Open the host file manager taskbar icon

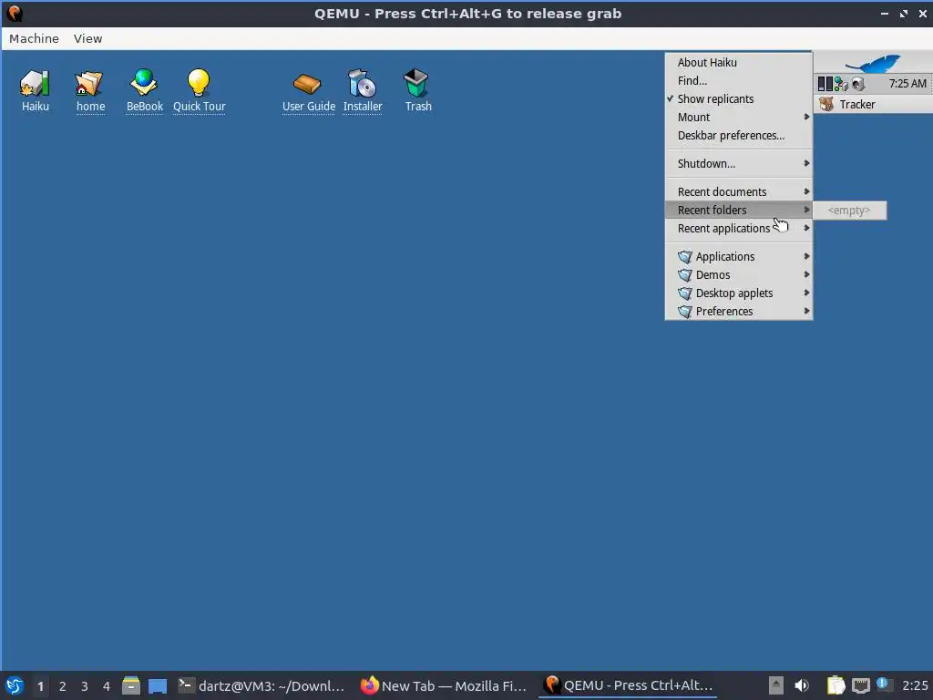click(131, 685)
